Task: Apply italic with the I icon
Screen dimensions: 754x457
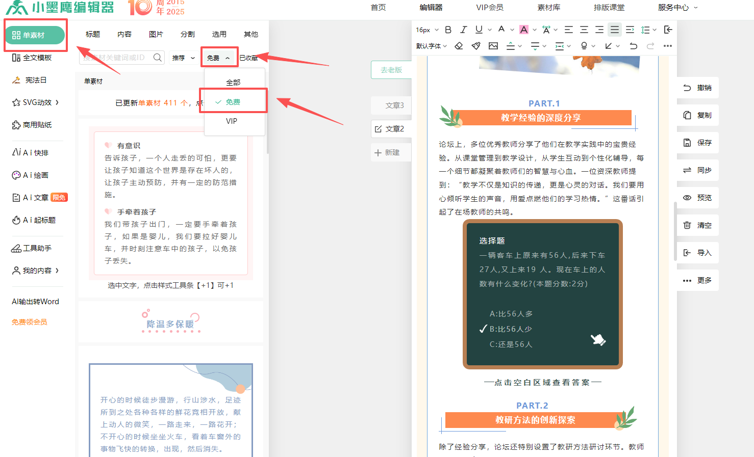Action: pos(463,30)
